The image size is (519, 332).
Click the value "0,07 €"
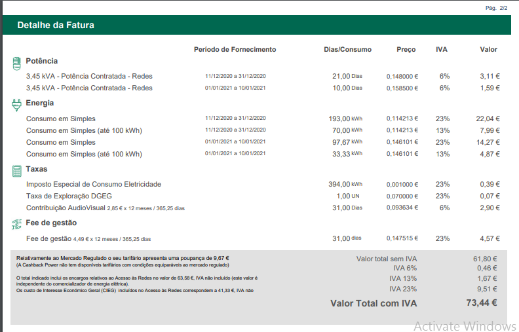(490, 196)
